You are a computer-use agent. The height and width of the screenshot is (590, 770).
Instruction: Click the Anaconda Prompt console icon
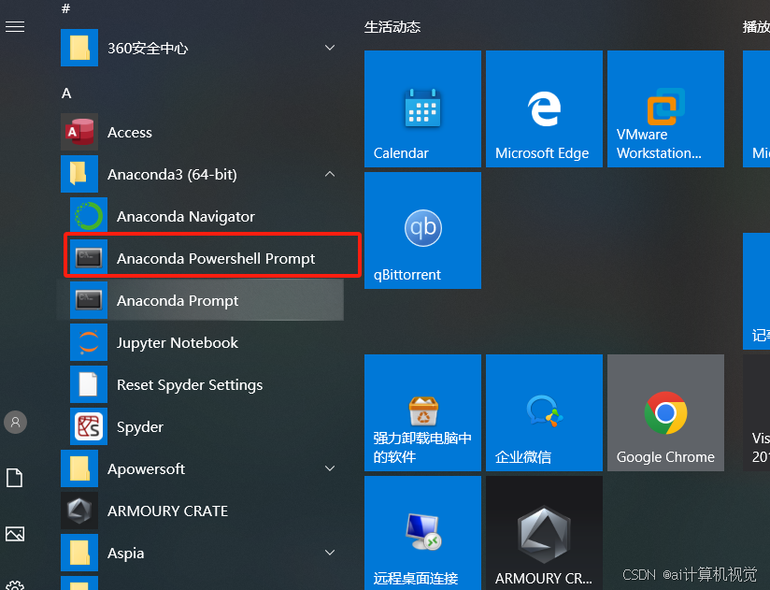[x=89, y=300]
